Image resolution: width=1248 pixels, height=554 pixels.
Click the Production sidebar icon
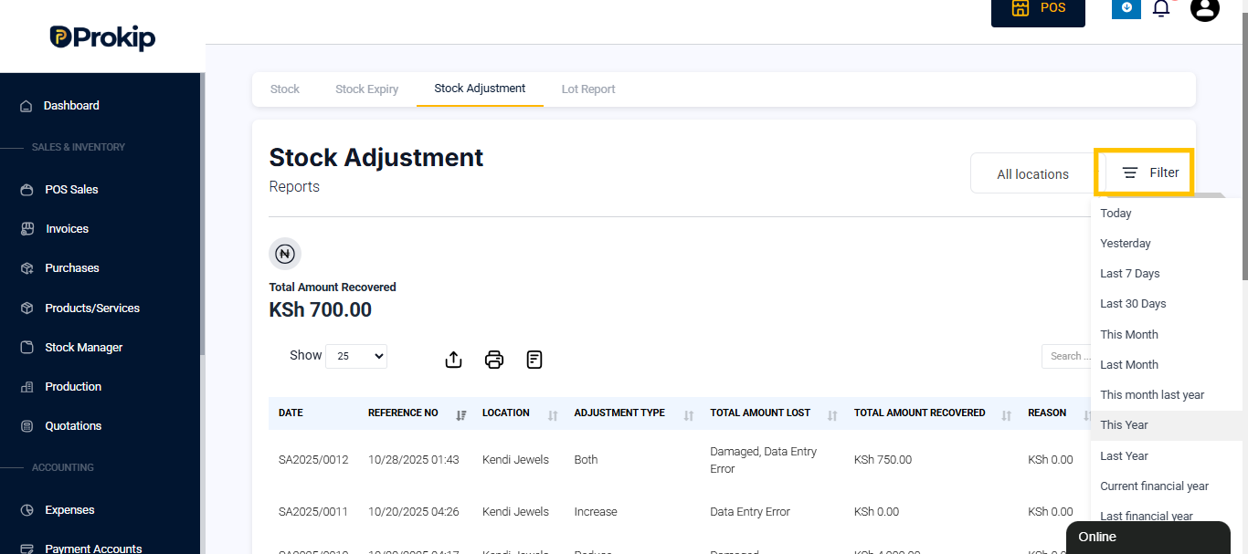pos(26,387)
